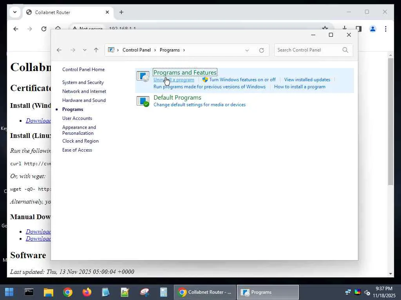This screenshot has height=300, width=401.
Task: Refresh the Control Panel address bar
Action: 261,50
